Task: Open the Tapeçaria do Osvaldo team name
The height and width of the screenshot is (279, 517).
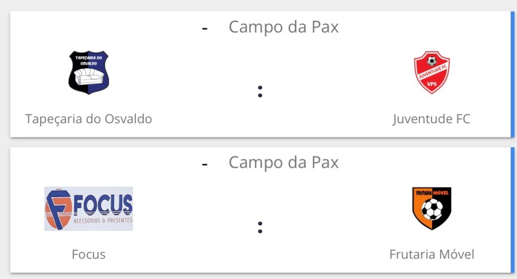Action: [x=89, y=118]
